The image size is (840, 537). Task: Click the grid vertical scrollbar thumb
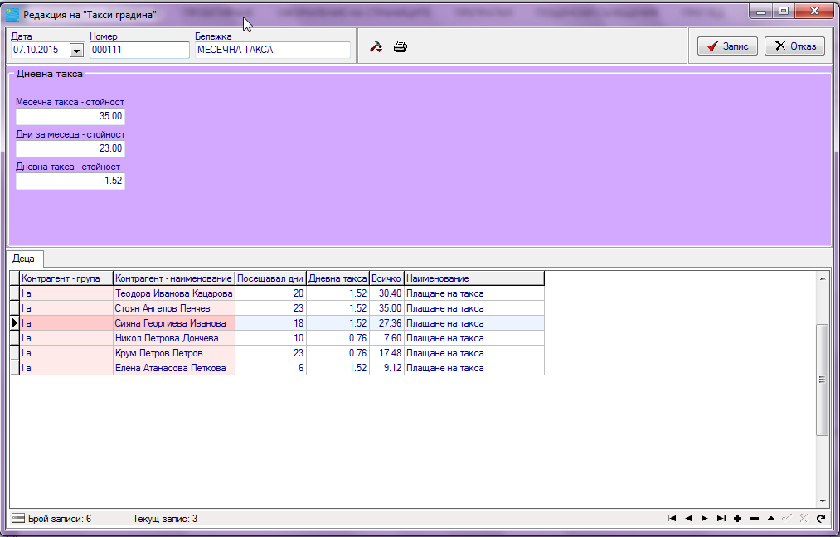tap(823, 380)
